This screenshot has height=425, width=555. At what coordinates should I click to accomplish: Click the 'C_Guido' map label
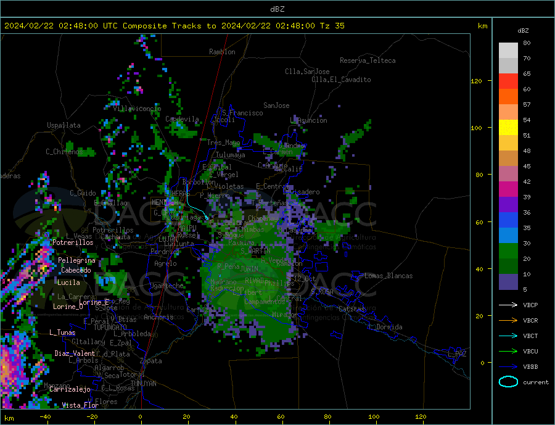83,193
